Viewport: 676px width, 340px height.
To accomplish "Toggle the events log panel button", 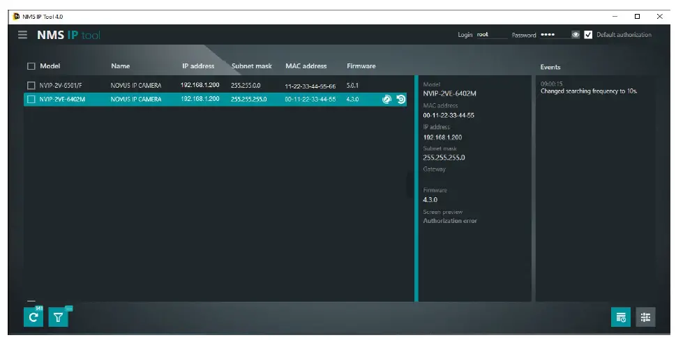I will coord(621,318).
